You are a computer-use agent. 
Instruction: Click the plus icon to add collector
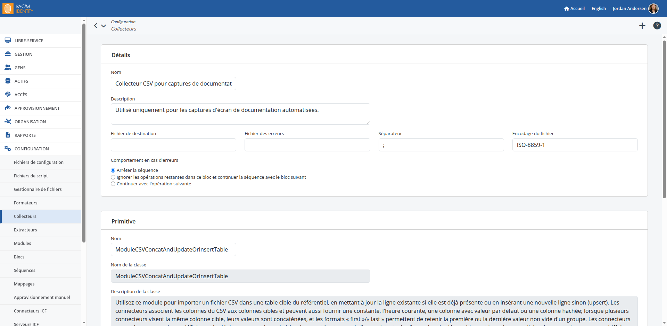click(642, 26)
